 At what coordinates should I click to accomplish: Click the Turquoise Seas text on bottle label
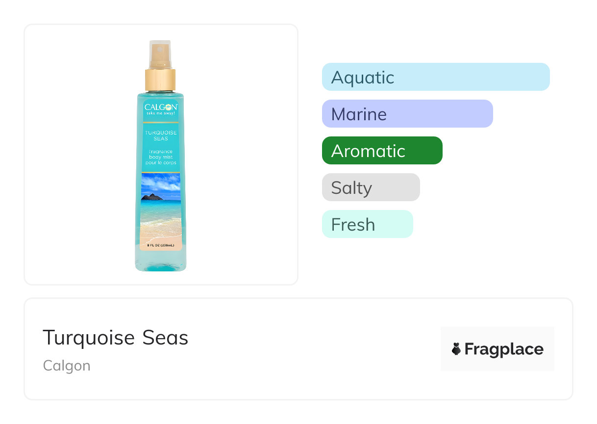(x=161, y=135)
